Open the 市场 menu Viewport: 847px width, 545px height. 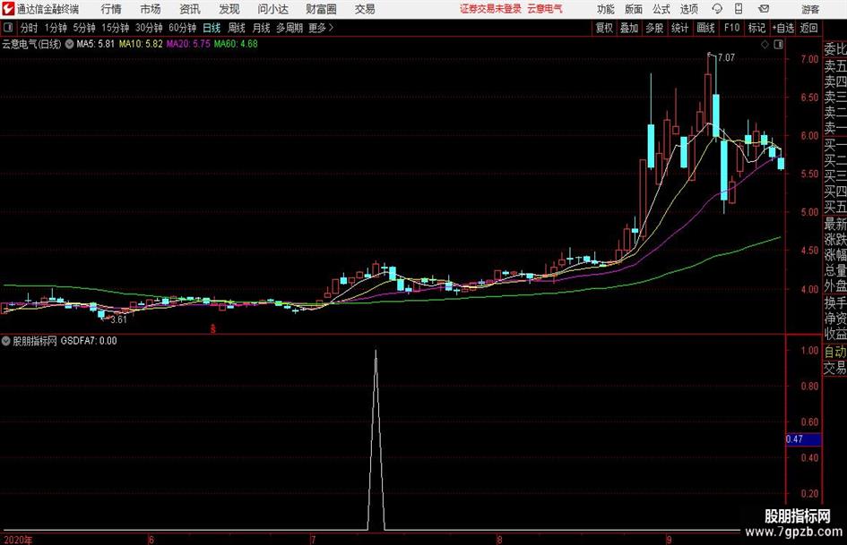151,9
